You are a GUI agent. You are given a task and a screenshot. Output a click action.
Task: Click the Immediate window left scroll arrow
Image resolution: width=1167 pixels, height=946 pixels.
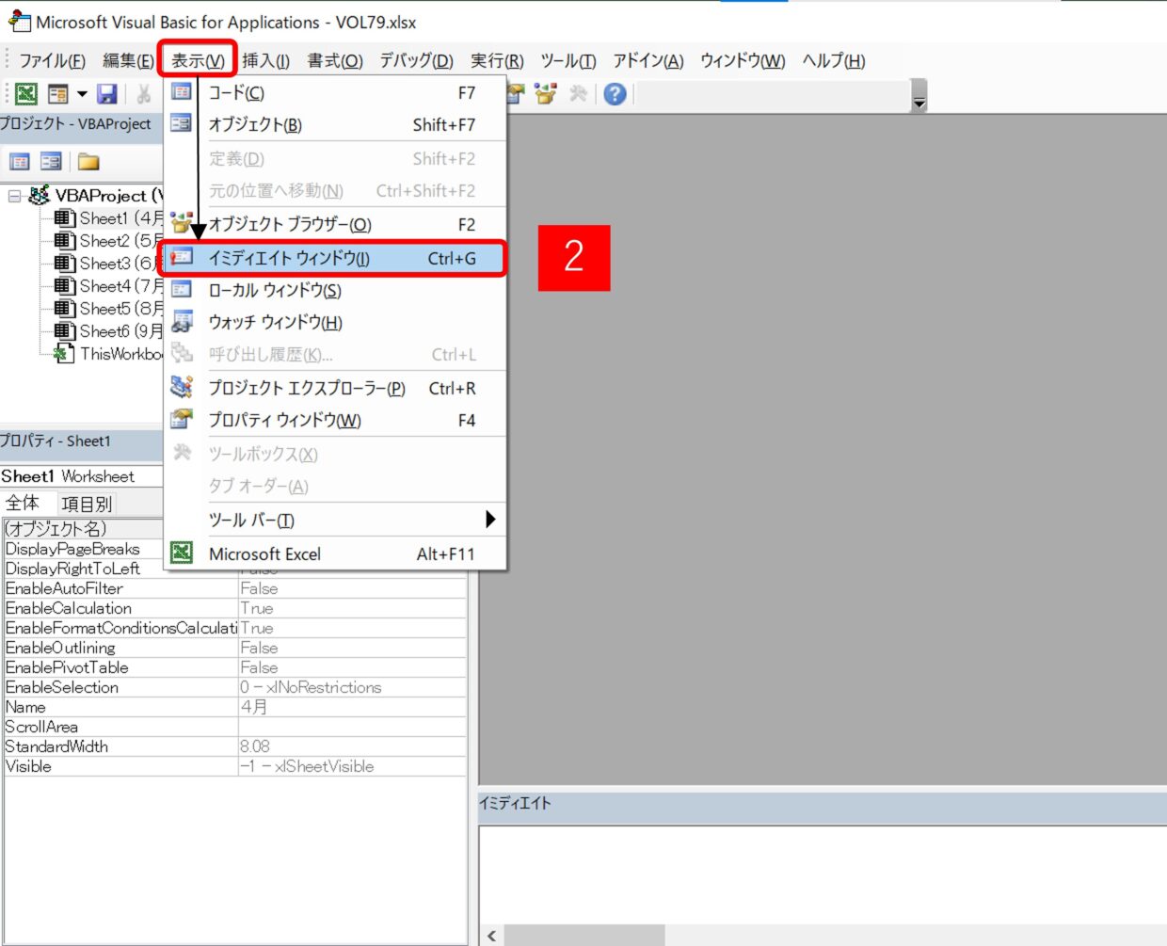click(492, 935)
